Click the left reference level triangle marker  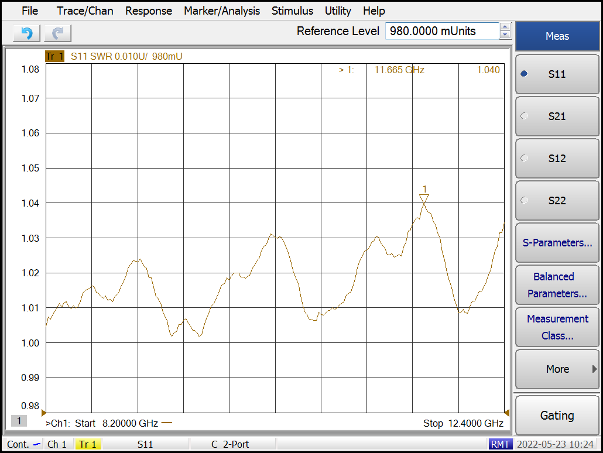(x=43, y=413)
